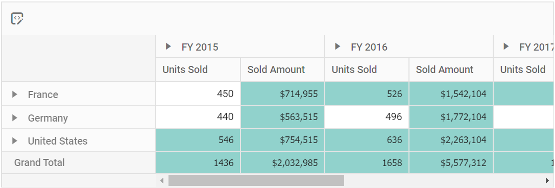Click Units Sold header under FY 2015

pyautogui.click(x=198, y=70)
